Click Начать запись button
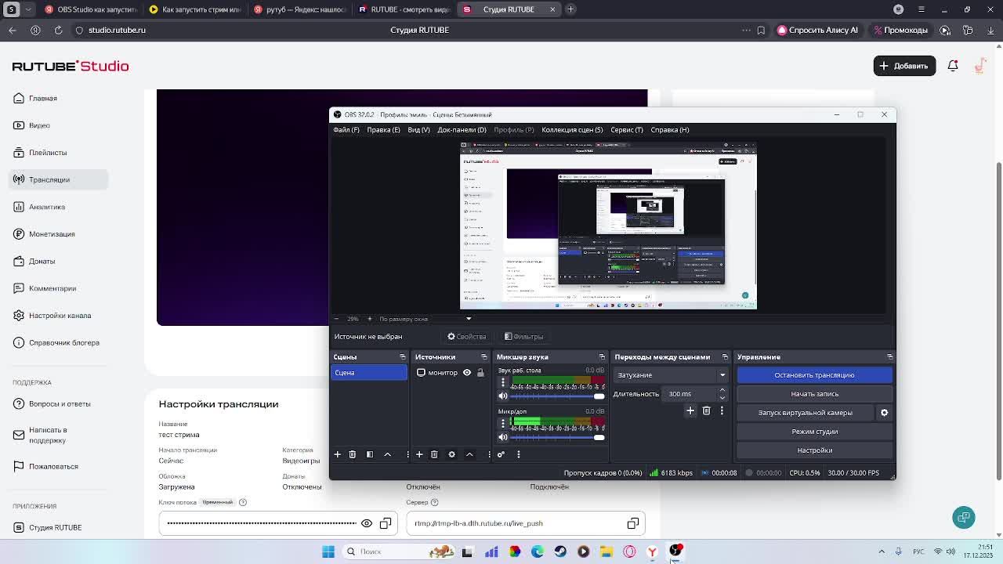This screenshot has width=1003, height=564. [814, 394]
